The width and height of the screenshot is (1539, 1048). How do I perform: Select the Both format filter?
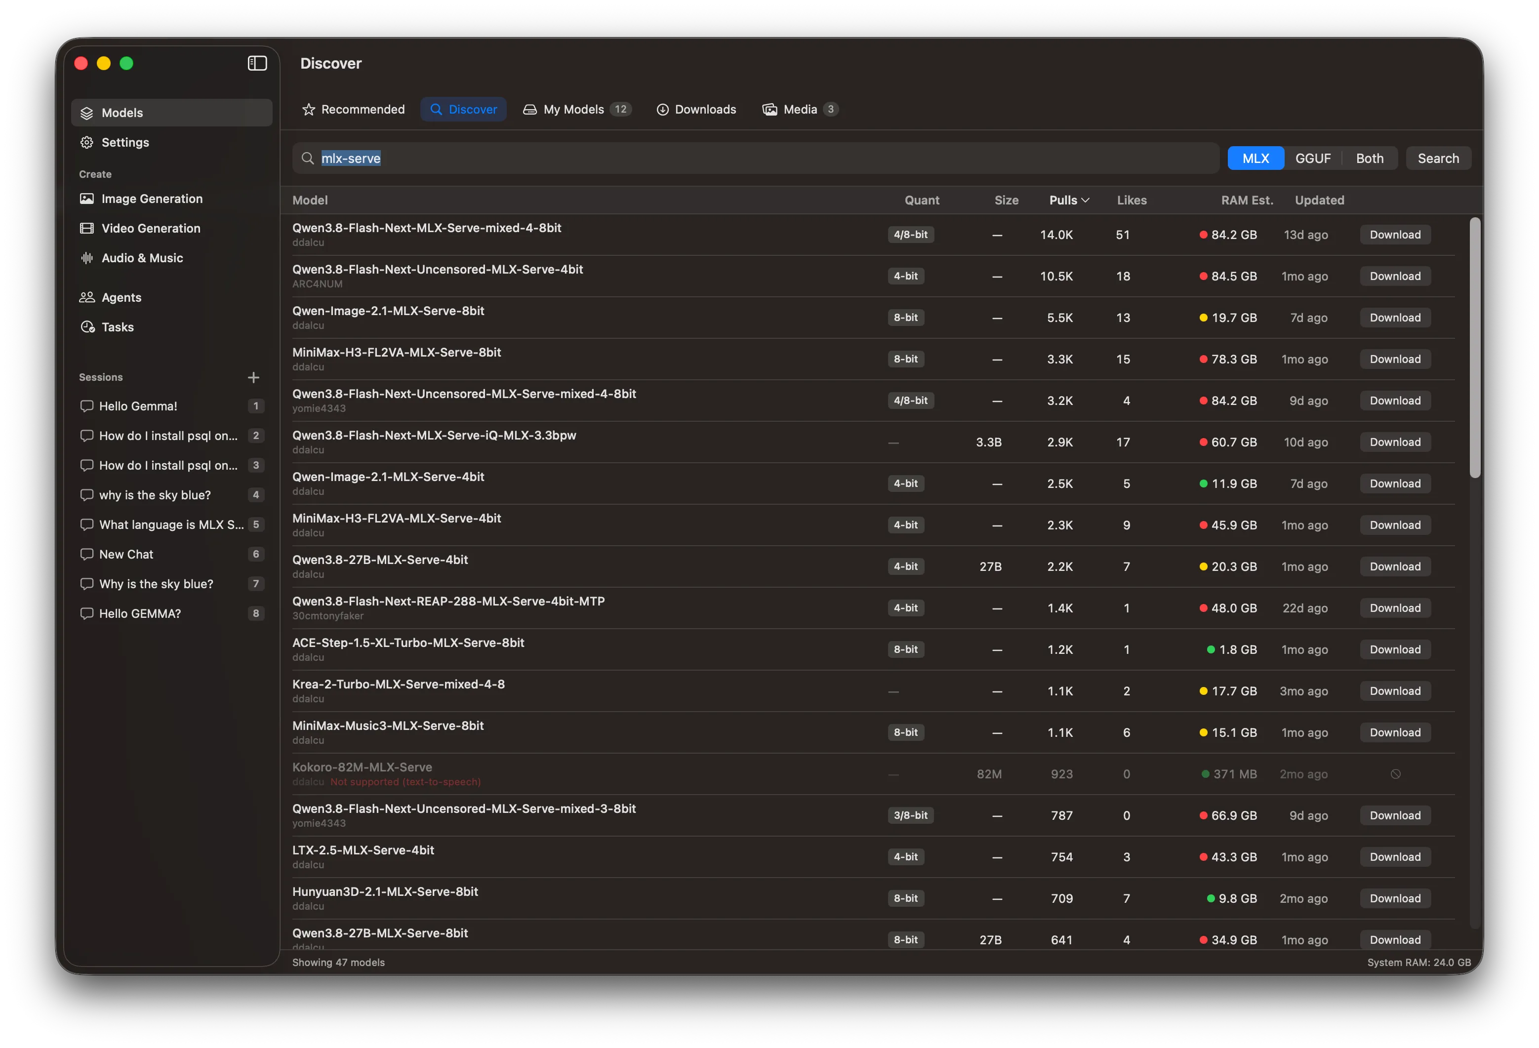[x=1370, y=158]
